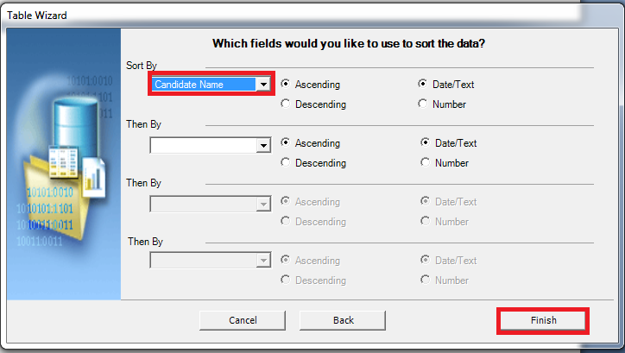625x353 pixels.
Task: Select Number in second Then By row
Action: click(426, 222)
